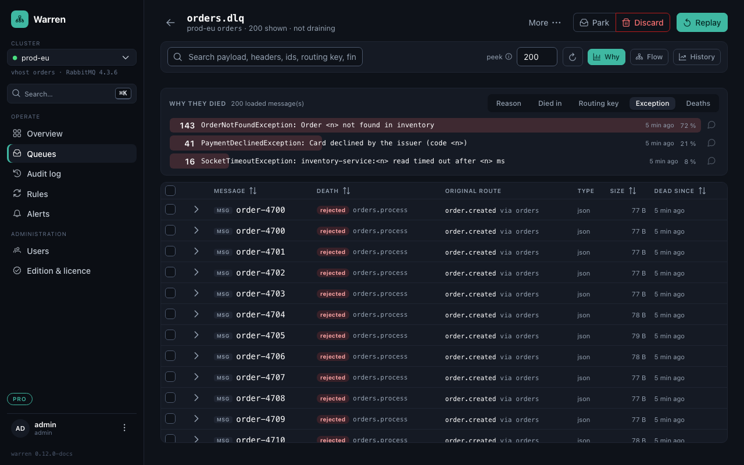Click the Replay button
Screen dimensions: 744x465
(x=702, y=23)
